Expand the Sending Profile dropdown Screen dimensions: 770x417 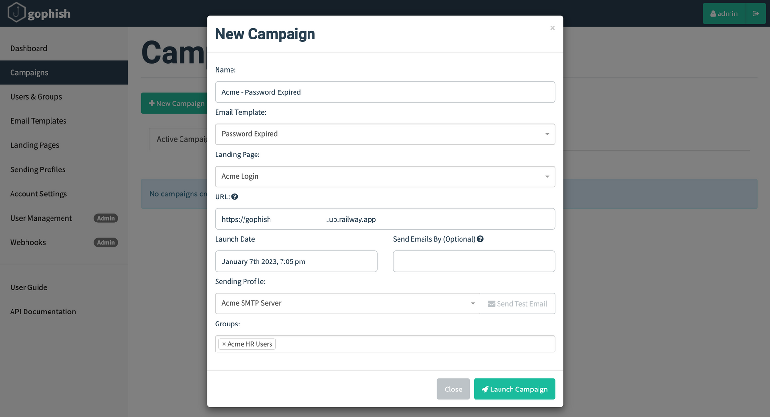[x=473, y=303]
